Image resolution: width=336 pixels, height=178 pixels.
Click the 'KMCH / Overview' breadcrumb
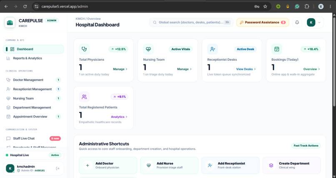pos(88,19)
